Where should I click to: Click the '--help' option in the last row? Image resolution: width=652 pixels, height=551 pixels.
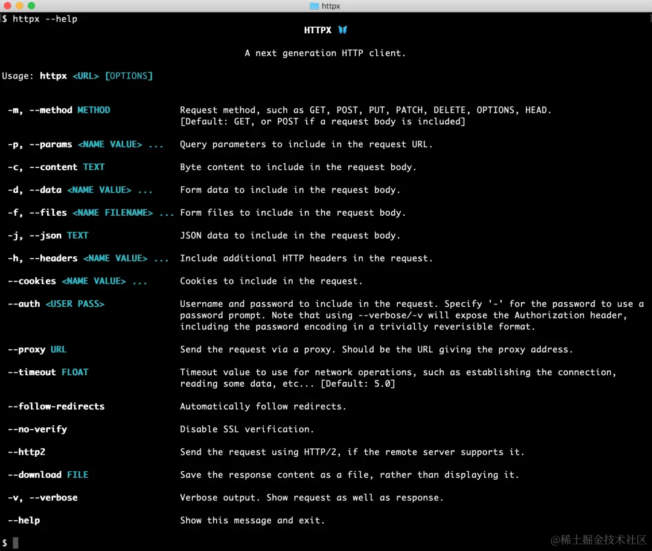click(24, 521)
